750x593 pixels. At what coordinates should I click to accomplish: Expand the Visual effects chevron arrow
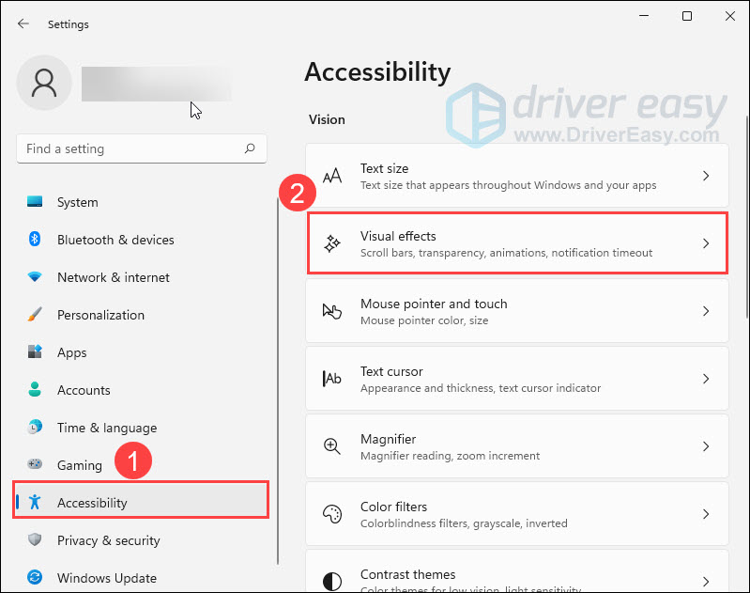click(x=706, y=243)
